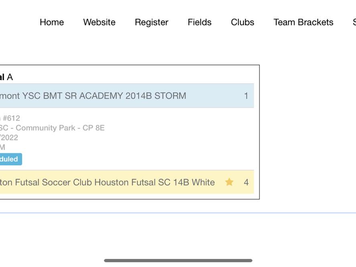Click the cut-off menu item after Team Brackets
Viewport: 356px width, 267px height.
click(x=354, y=22)
